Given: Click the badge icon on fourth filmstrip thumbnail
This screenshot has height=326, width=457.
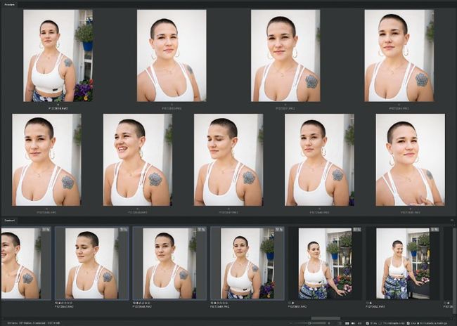Looking at the screenshot, I should tap(278, 230).
